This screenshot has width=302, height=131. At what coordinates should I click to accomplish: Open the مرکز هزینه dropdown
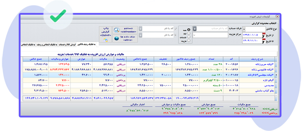(194, 35)
